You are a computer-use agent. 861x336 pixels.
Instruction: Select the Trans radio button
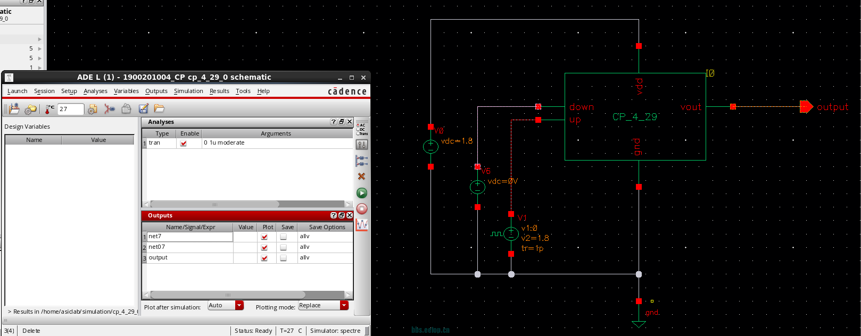358,133
